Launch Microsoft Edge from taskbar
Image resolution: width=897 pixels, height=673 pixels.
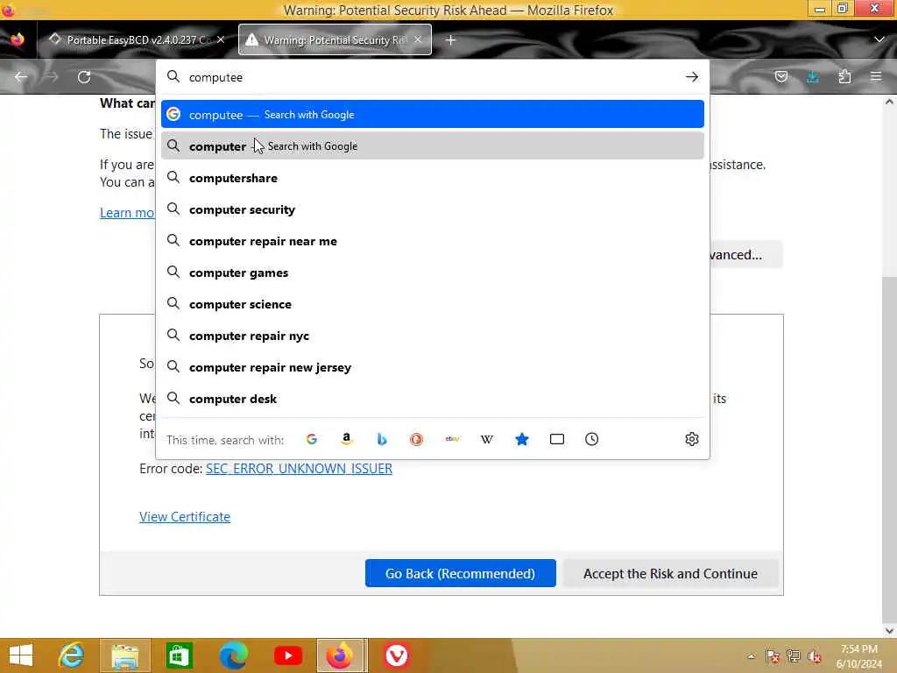coord(233,655)
